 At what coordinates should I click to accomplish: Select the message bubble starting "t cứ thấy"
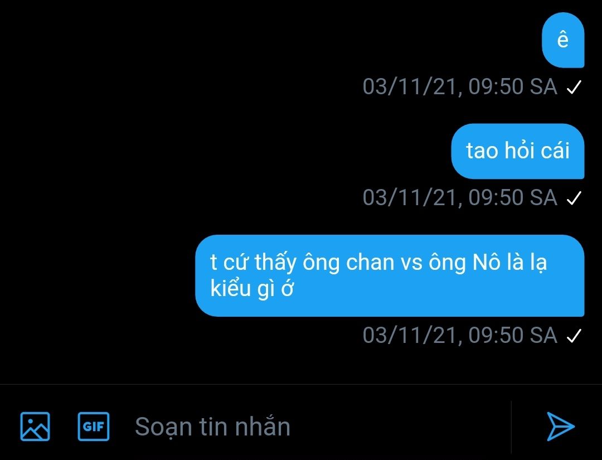(x=390, y=275)
